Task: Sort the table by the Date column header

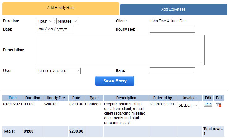Action: [x=13, y=98]
